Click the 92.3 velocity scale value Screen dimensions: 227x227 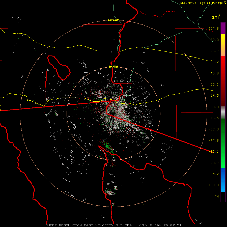pos(215,40)
